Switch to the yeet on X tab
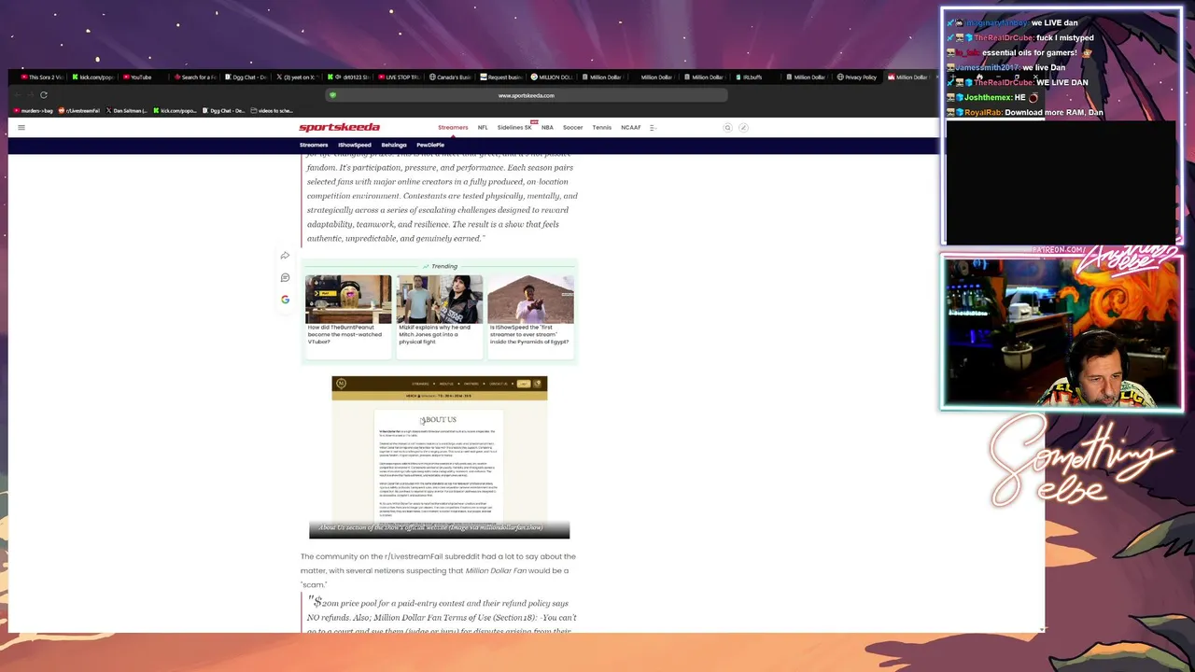 (x=296, y=77)
